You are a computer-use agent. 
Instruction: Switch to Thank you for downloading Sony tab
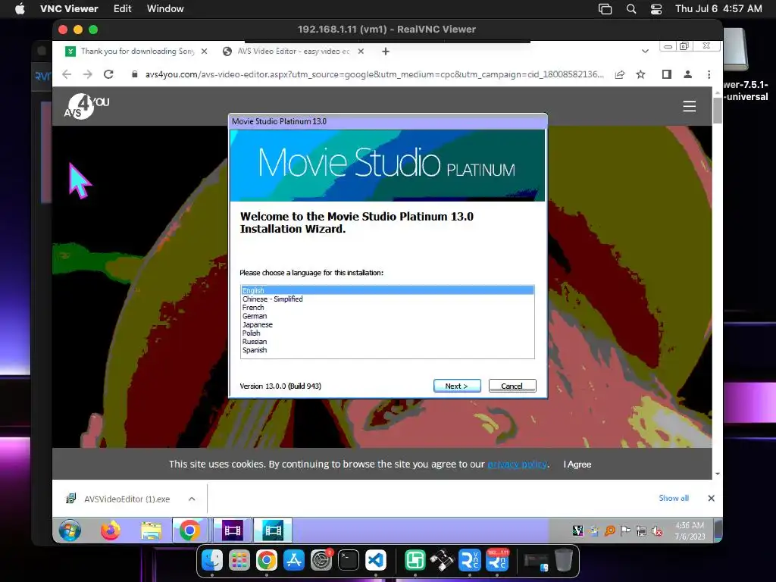(137, 51)
